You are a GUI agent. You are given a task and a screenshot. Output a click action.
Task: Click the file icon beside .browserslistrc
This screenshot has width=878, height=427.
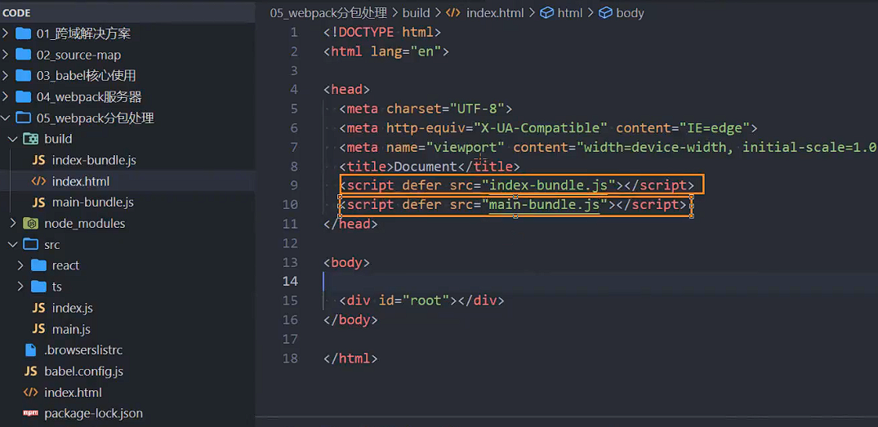[30, 350]
